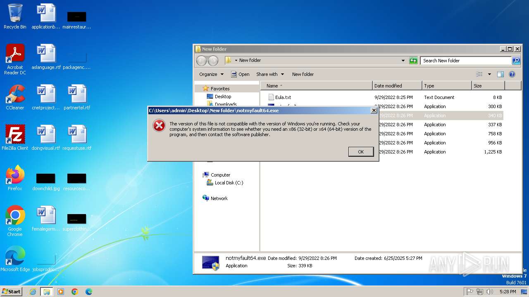Open Recycle Bin on the desktop
Viewport: 529px width, 297px height.
point(15,16)
